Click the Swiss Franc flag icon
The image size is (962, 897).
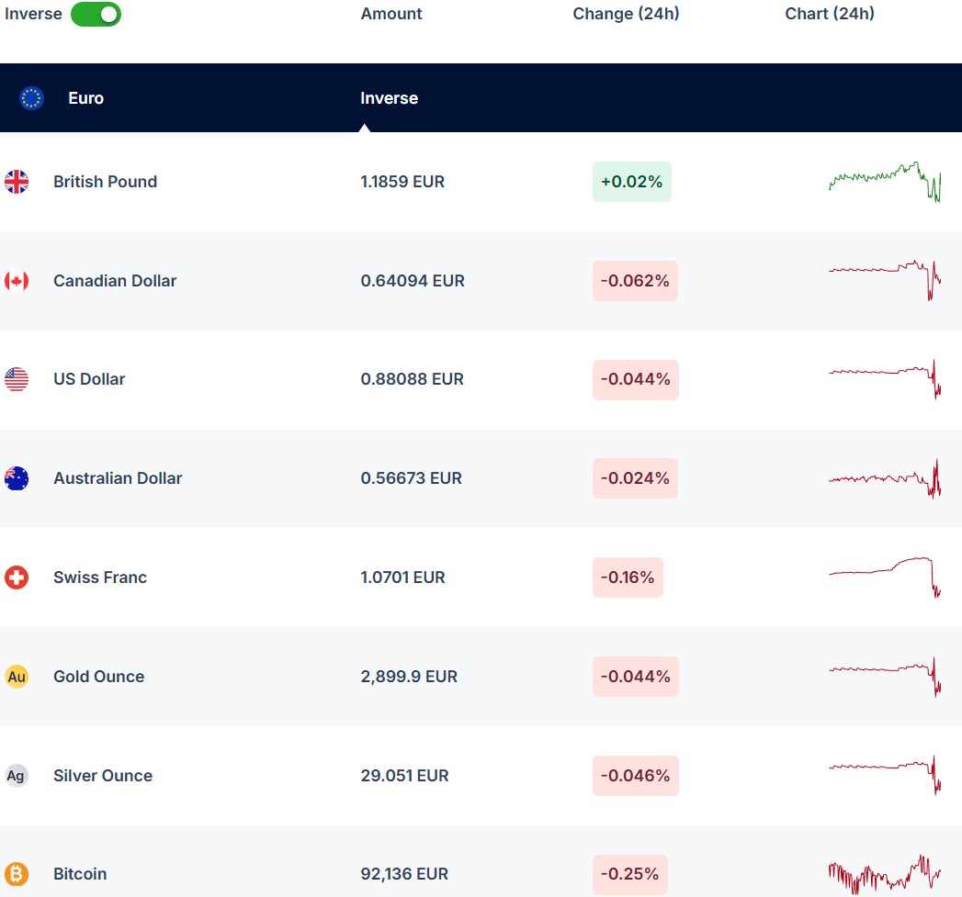(x=17, y=577)
